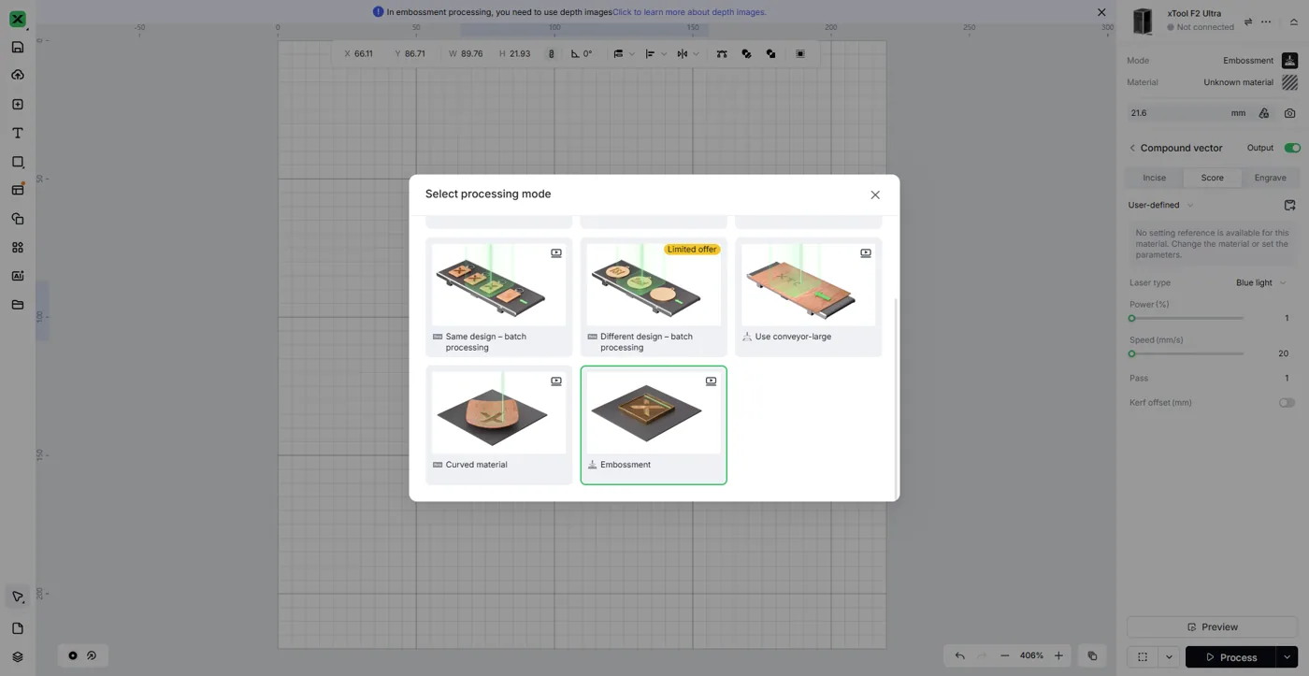This screenshot has width=1309, height=676.
Task: Close the Select processing mode dialog
Action: (875, 194)
